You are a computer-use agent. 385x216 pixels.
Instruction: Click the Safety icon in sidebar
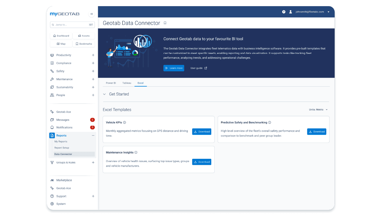pos(52,71)
